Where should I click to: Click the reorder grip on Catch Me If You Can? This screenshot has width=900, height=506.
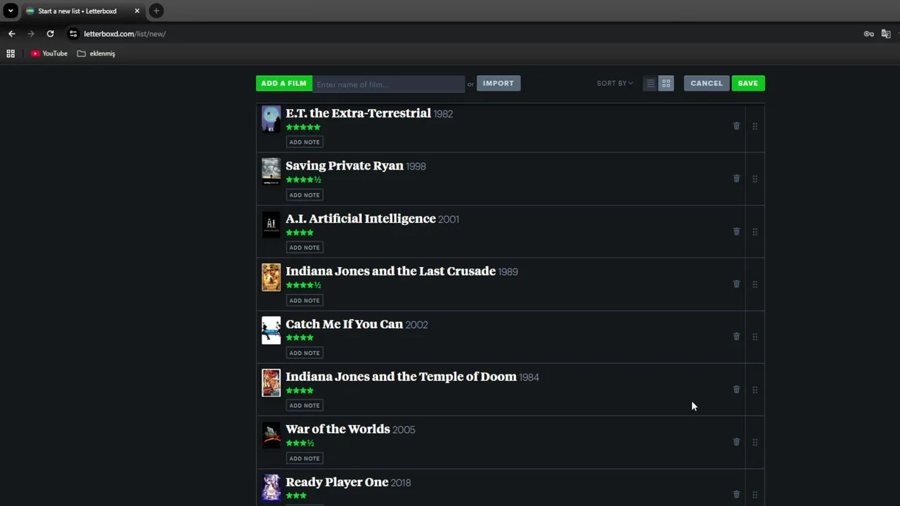tap(754, 337)
